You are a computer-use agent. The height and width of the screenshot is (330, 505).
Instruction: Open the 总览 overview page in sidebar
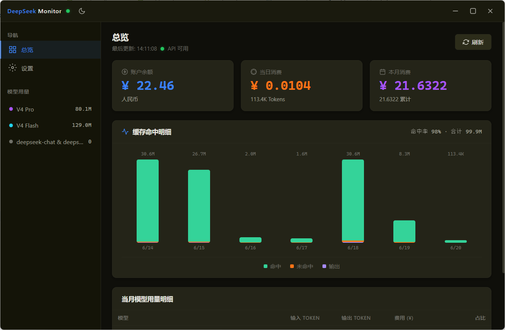51,50
